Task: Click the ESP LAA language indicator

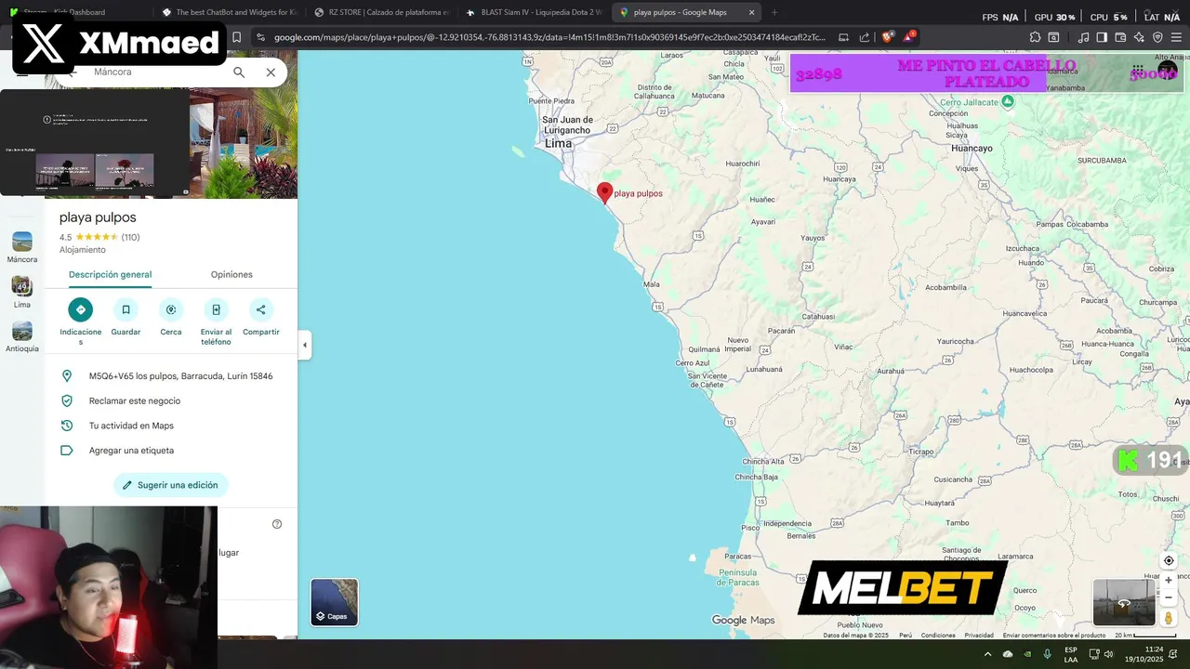Action: click(x=1071, y=654)
